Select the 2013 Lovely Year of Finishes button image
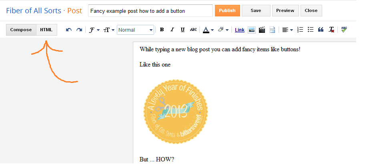The width and height of the screenshot is (367, 167). 176,111
